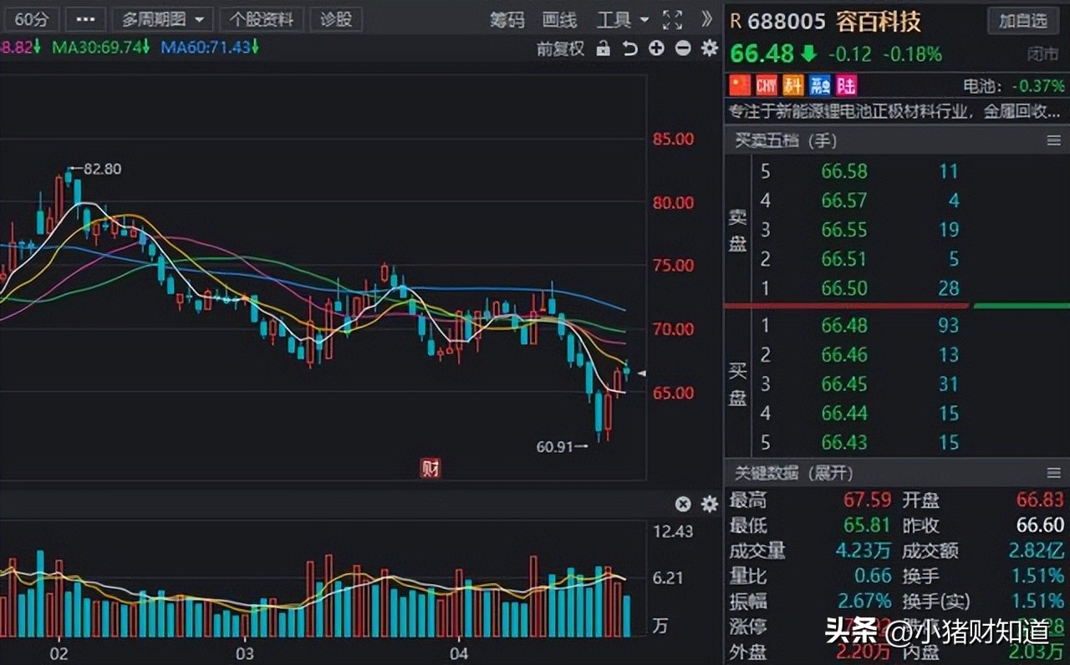
Task: Open chart settings via the gear icon
Action: (708, 48)
